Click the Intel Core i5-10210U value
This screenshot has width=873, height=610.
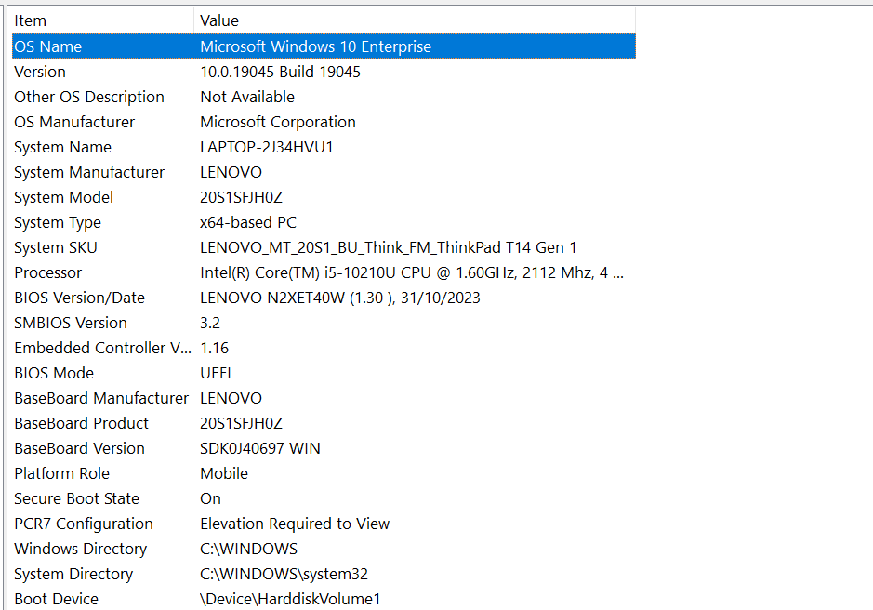coord(412,272)
